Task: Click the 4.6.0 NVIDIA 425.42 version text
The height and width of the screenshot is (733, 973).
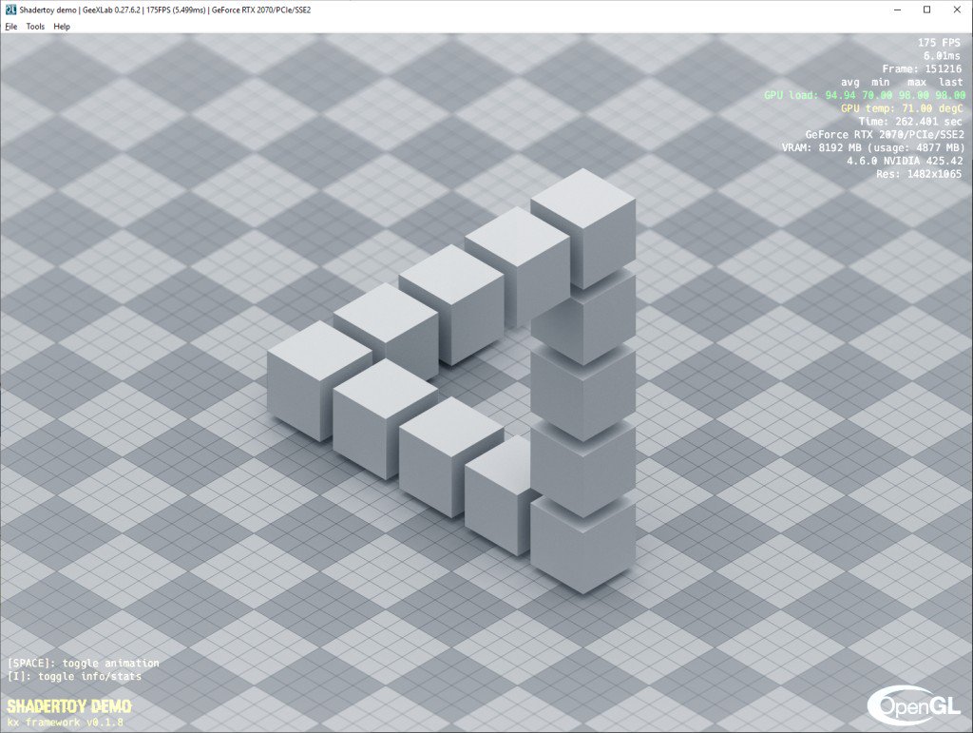Action: tap(905, 161)
